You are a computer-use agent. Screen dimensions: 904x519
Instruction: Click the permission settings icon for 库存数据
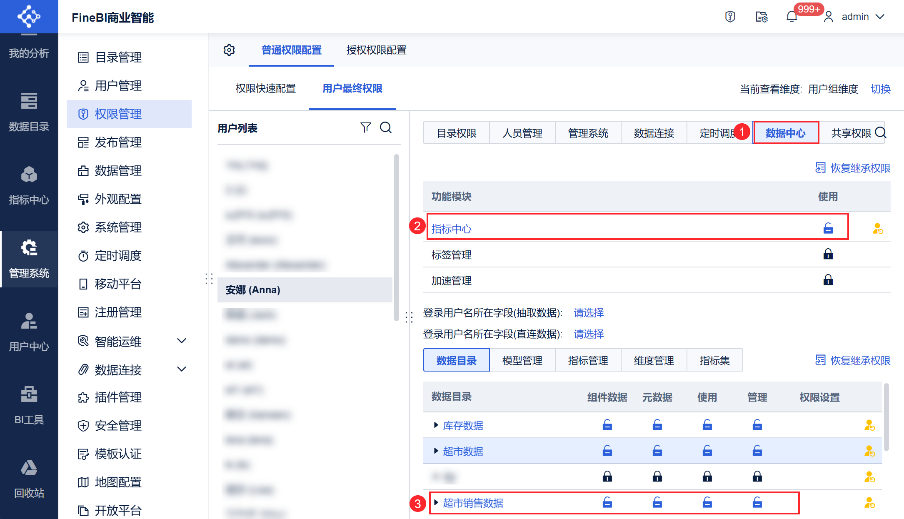(x=869, y=425)
